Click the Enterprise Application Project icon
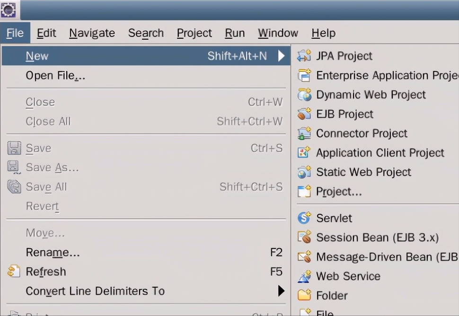 (304, 75)
